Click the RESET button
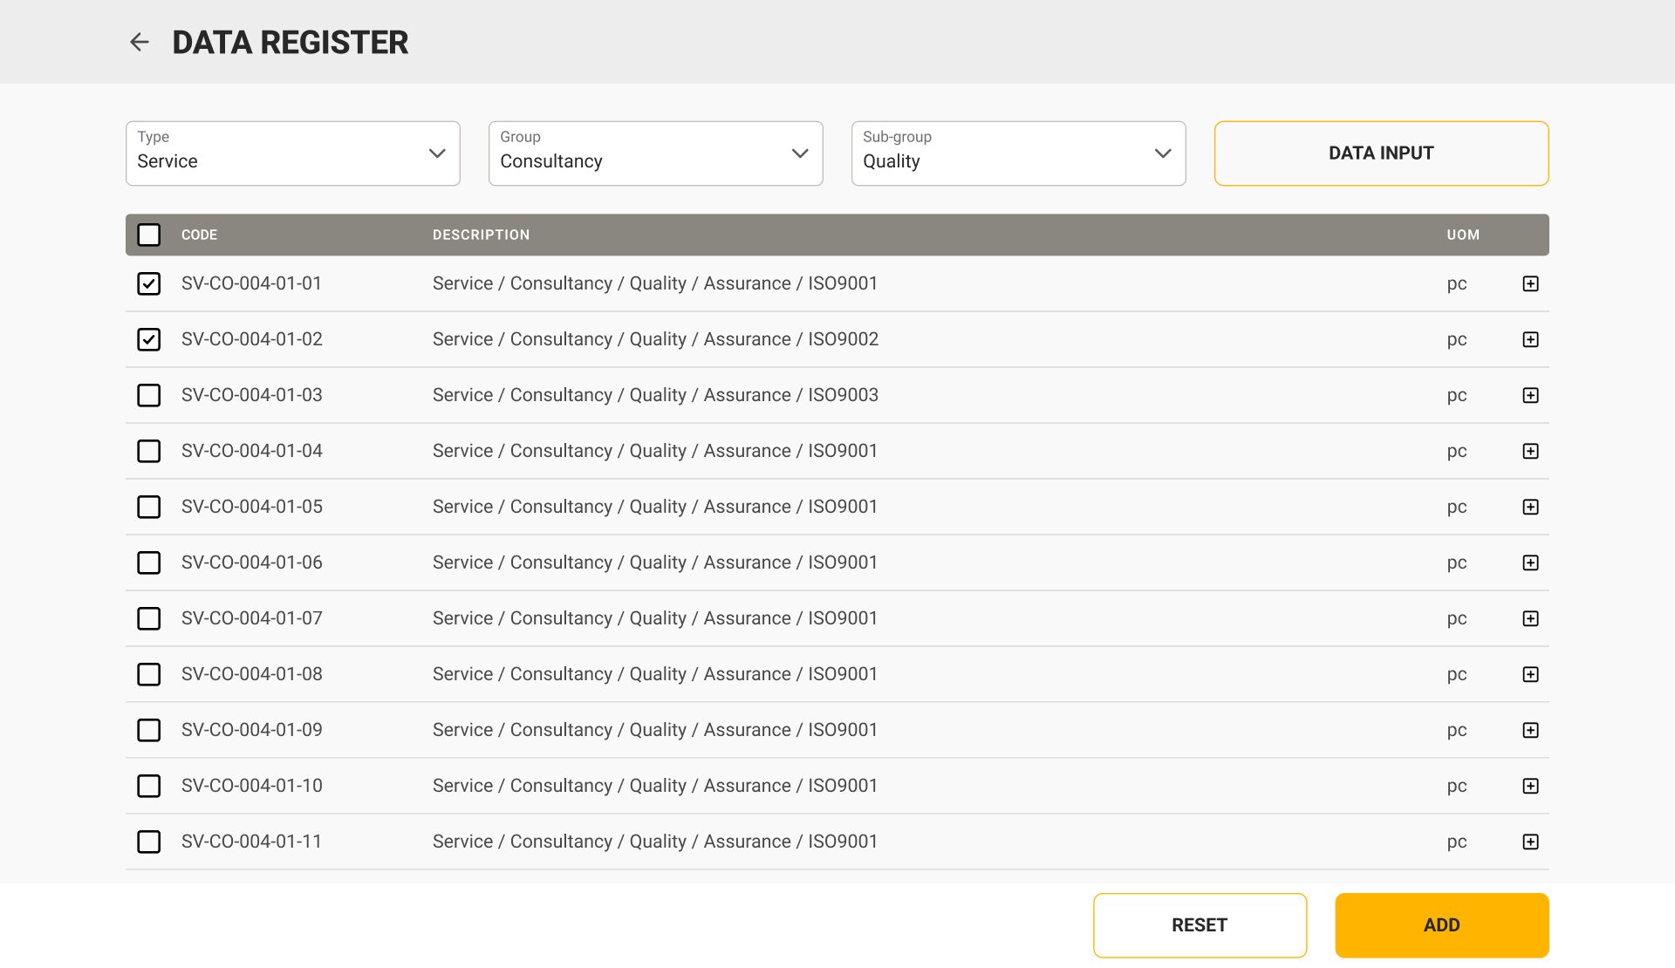Viewport: 1675px width, 968px height. coord(1200,925)
